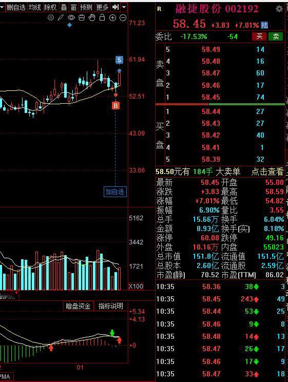
Task: Select sell level 3 price 58.47
Action: click(211, 73)
